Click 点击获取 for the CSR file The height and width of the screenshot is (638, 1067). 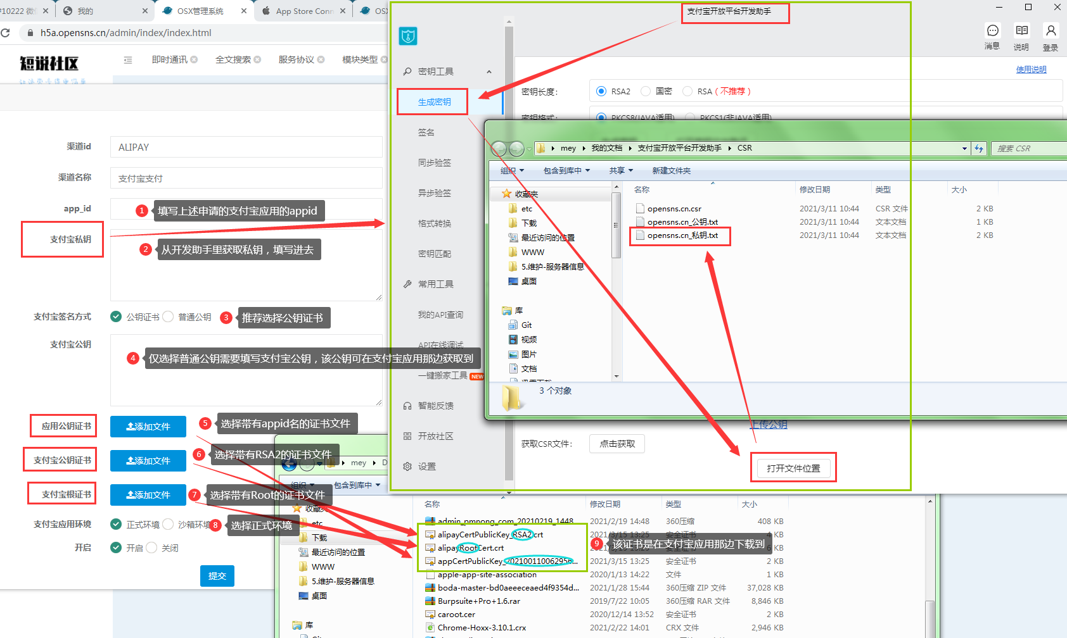tap(617, 444)
